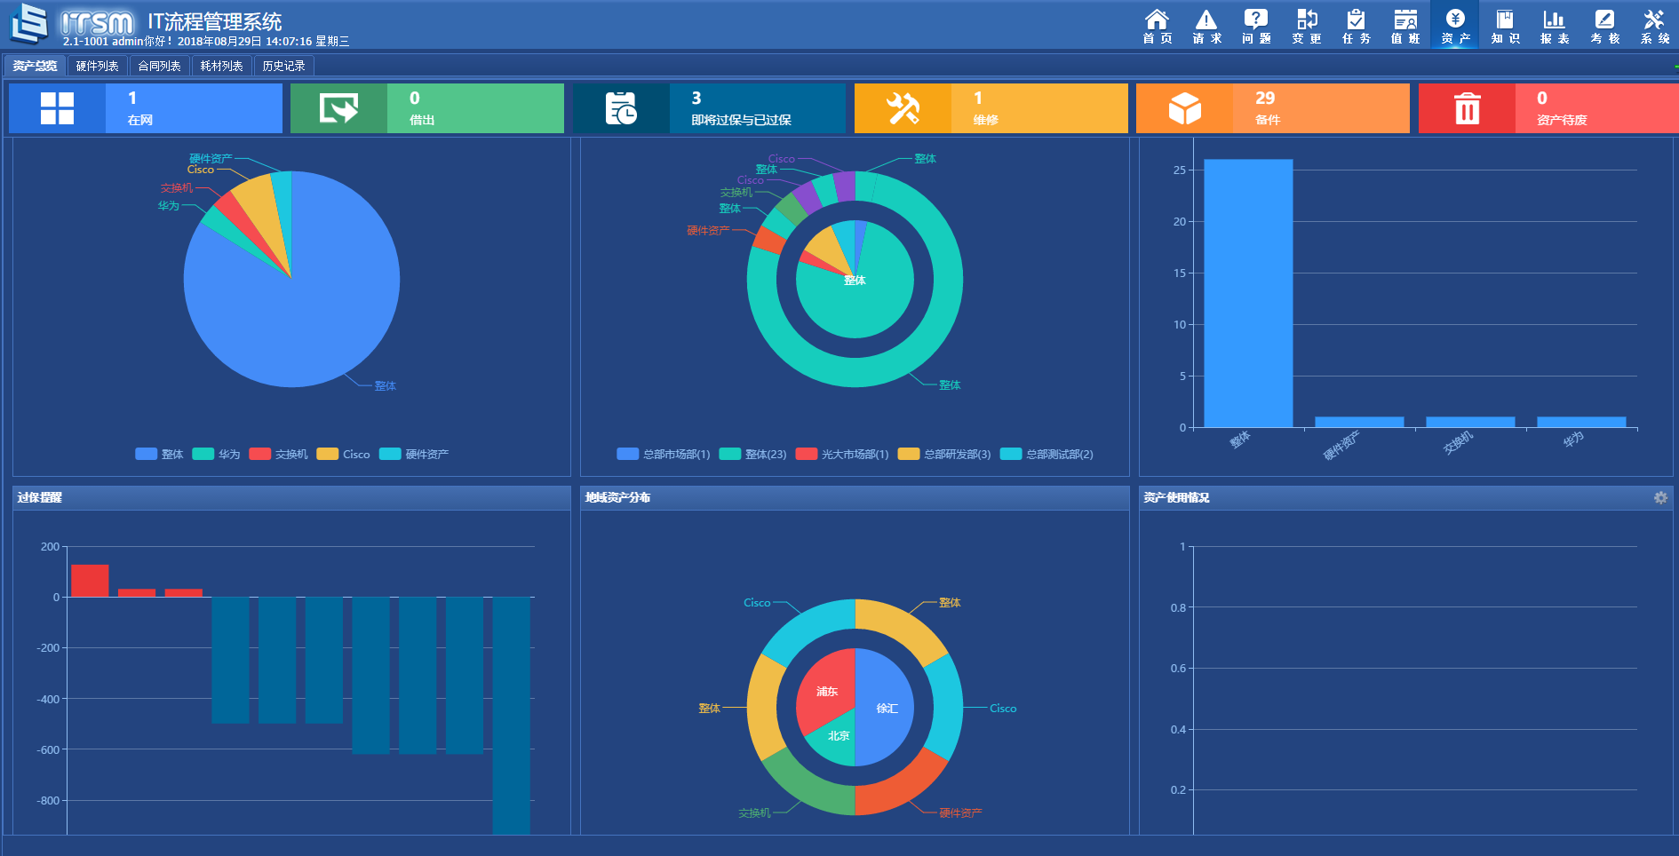Open the 备件 summary card showing 29
Screen dimensions: 1679x856
point(1272,108)
